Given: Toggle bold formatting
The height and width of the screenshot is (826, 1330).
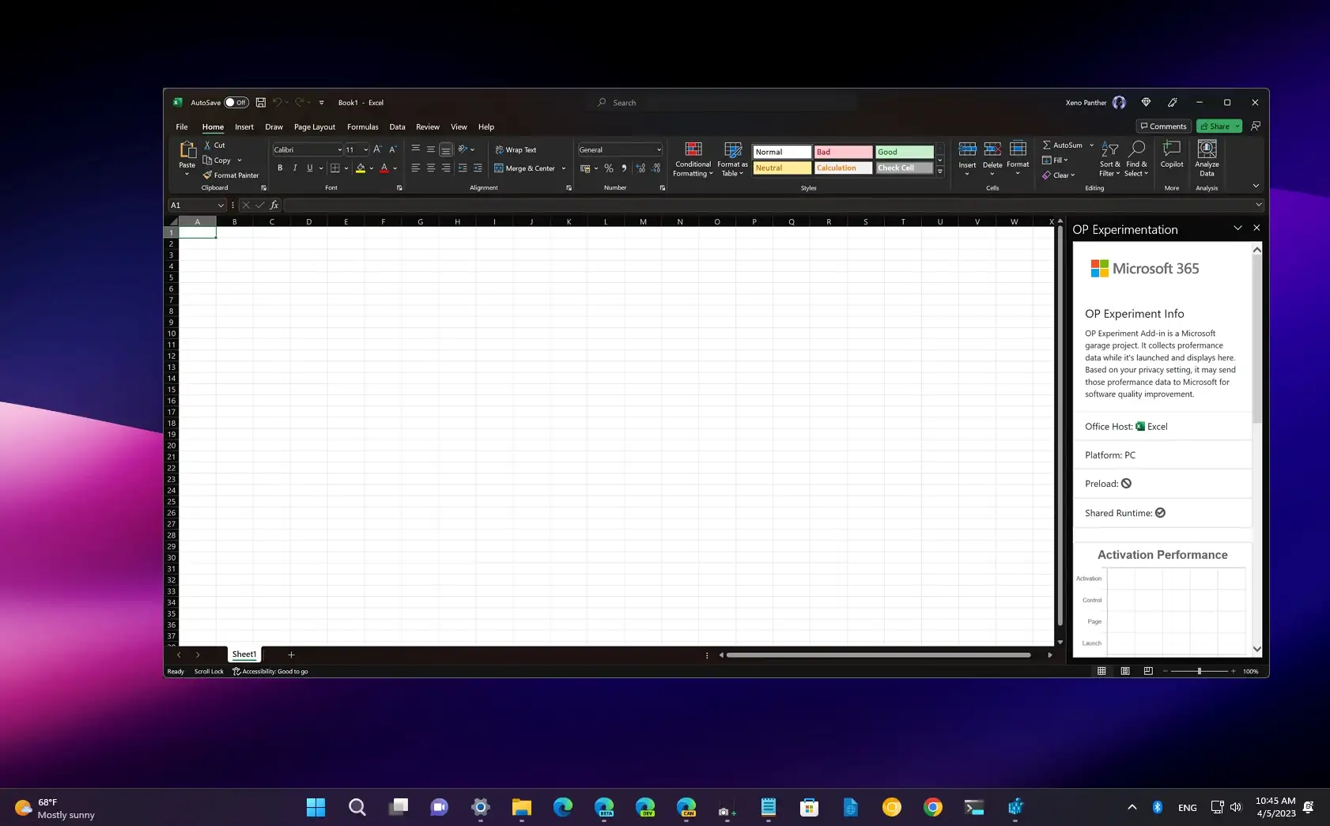Looking at the screenshot, I should tap(279, 168).
